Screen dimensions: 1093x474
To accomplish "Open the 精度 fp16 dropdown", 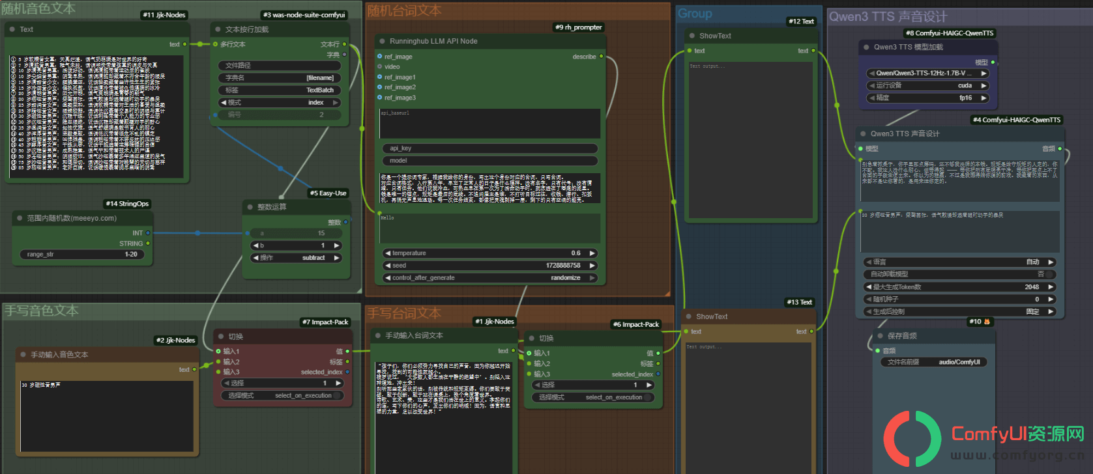I will click(927, 98).
